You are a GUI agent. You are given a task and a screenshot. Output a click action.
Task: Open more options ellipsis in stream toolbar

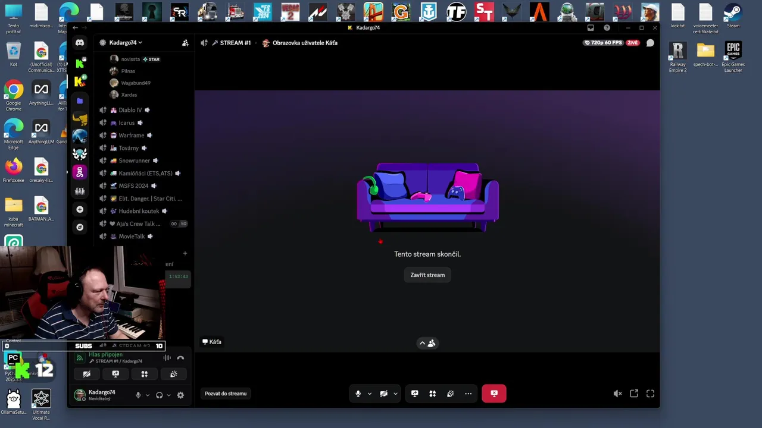469,394
